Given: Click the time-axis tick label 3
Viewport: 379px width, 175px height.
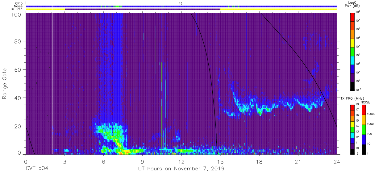Looking at the screenshot, I should click(65, 162).
